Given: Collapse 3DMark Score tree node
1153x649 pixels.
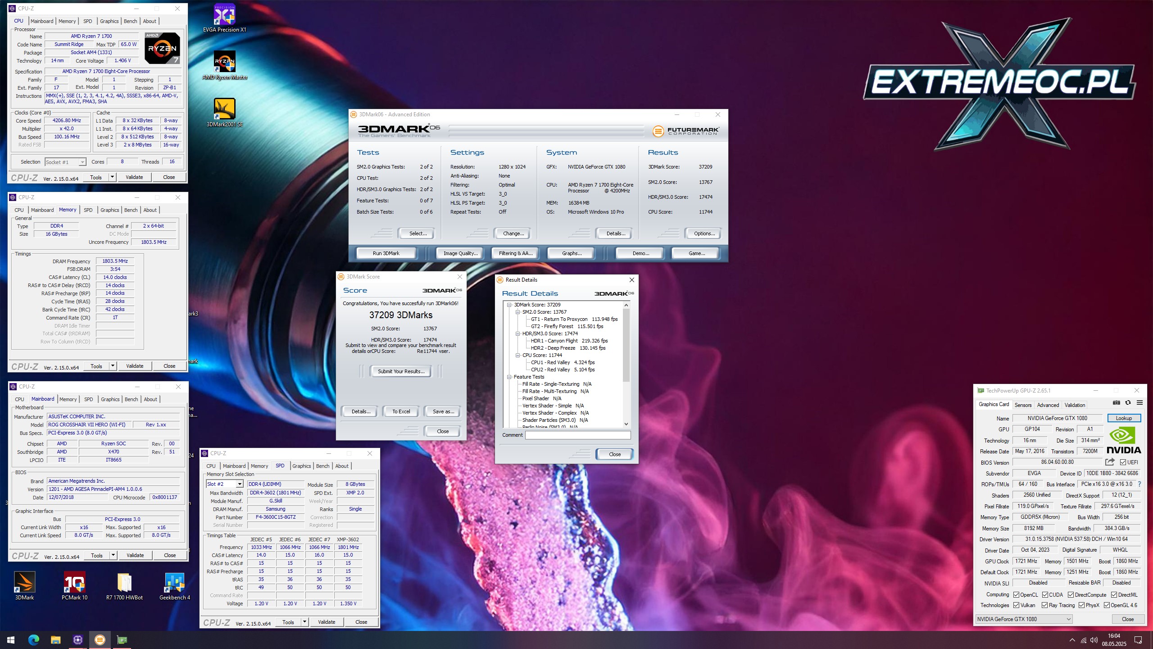Looking at the screenshot, I should [509, 305].
